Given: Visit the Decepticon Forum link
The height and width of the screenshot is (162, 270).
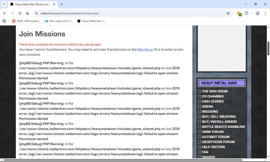Looking at the screenshot, I should pyautogui.click(x=218, y=142).
